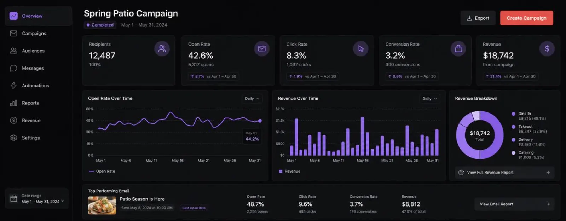Click the Sent May 8, 2024 timestamp
The width and height of the screenshot is (566, 221).
pyautogui.click(x=147, y=208)
